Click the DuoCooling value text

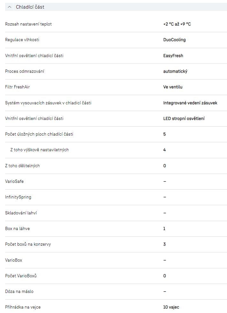(174, 40)
